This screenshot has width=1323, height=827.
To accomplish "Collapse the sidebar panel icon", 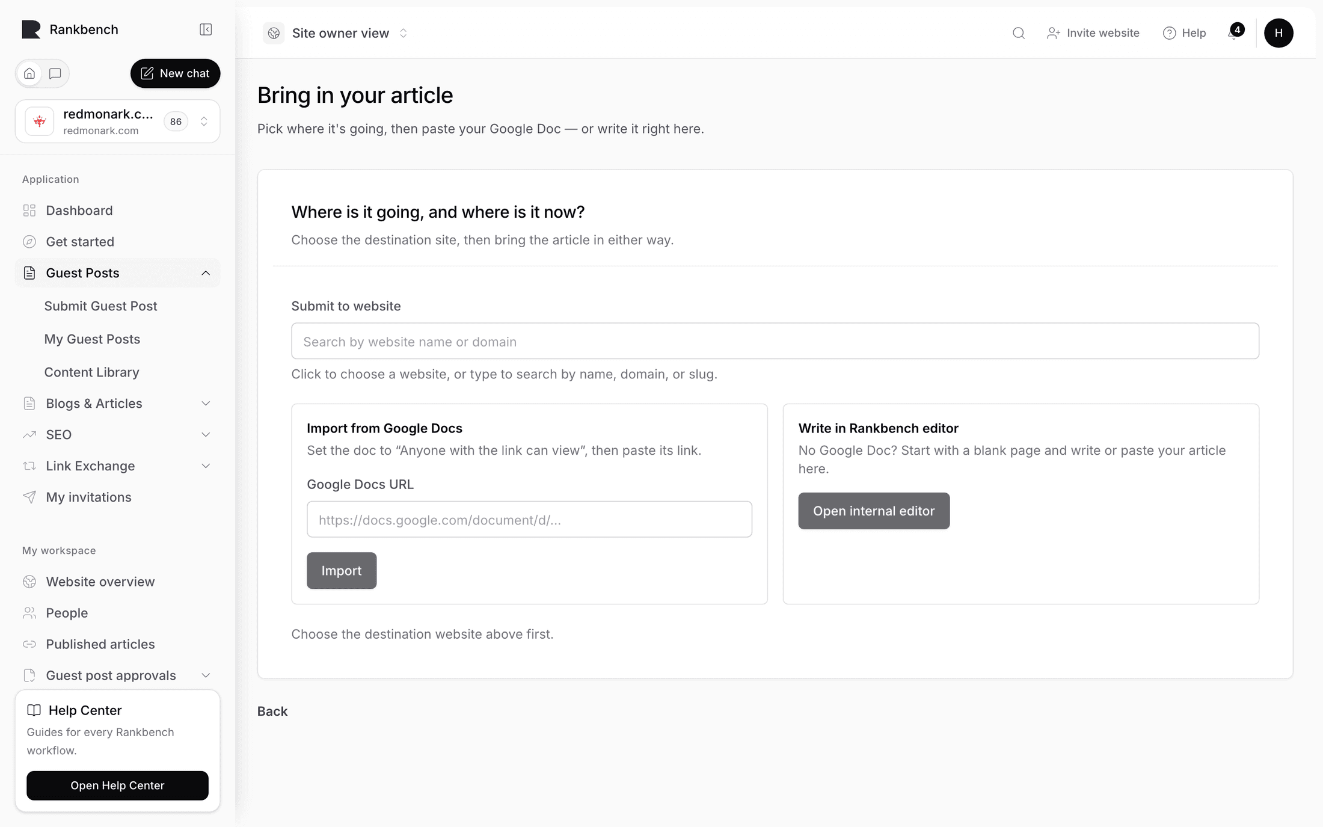I will (206, 29).
